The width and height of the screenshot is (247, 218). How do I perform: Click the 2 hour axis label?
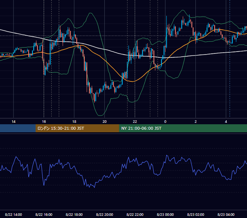(196, 122)
